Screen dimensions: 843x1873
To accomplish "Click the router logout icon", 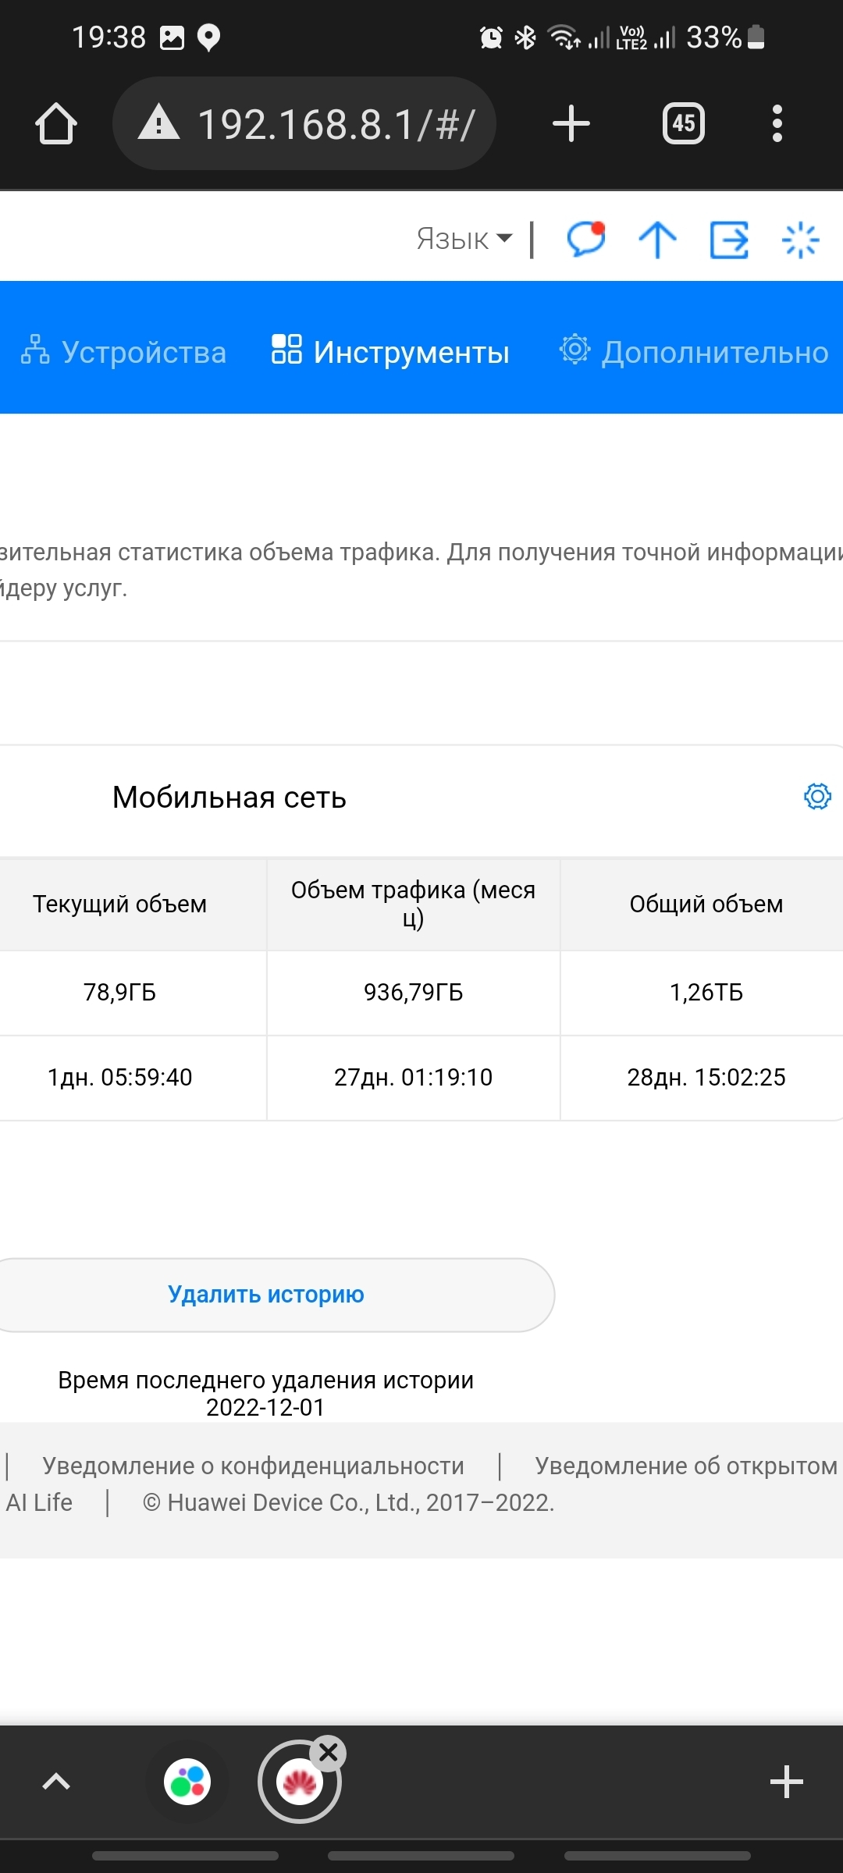I will point(729,239).
